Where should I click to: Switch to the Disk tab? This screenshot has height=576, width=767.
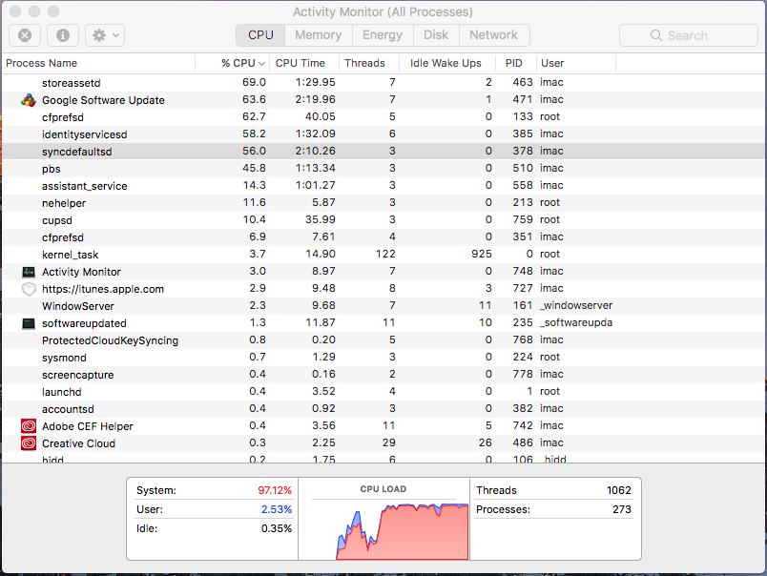point(436,35)
